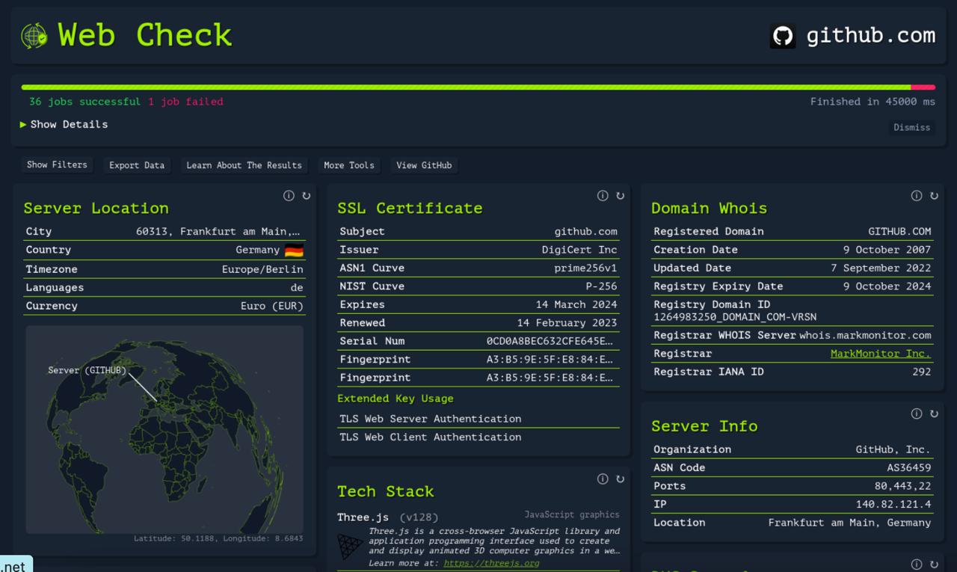Dismiss the job progress banner
The height and width of the screenshot is (572, 957).
point(911,127)
